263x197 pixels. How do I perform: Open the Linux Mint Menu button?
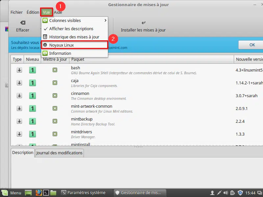tap(12, 193)
